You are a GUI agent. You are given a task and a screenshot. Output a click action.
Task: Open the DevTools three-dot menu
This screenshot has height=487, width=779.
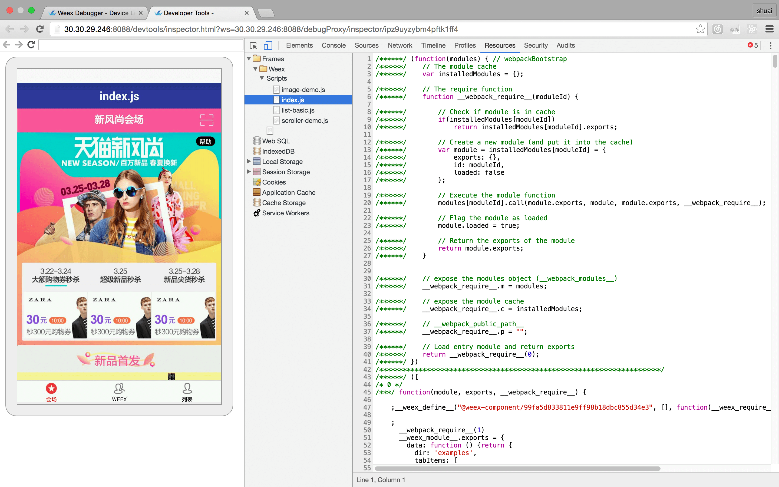(x=770, y=45)
